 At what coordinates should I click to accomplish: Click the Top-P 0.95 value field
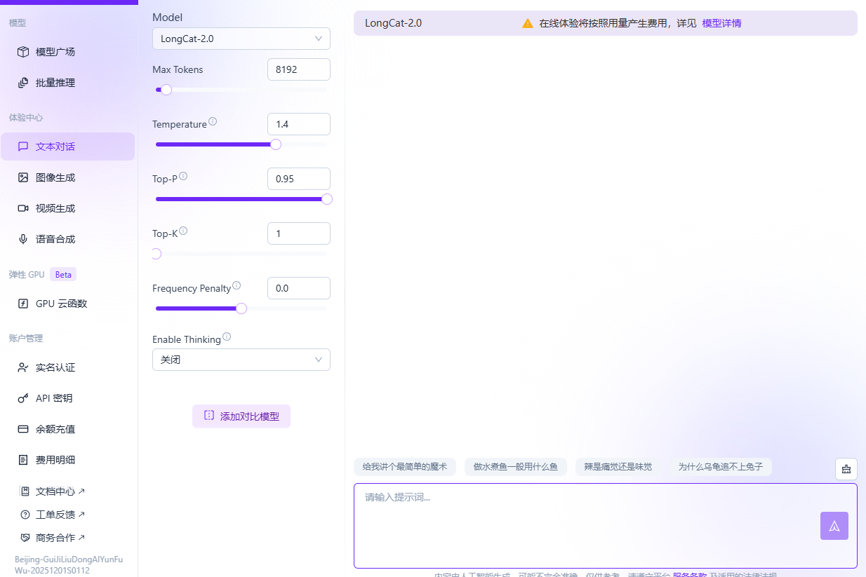tap(299, 179)
